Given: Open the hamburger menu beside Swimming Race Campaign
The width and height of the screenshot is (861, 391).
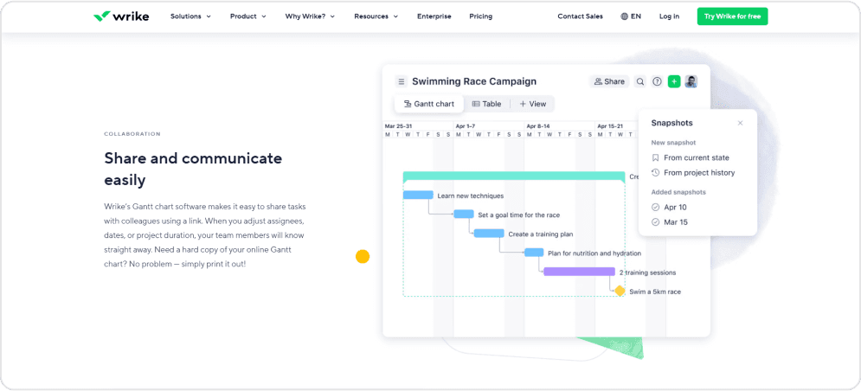Looking at the screenshot, I should pos(401,81).
